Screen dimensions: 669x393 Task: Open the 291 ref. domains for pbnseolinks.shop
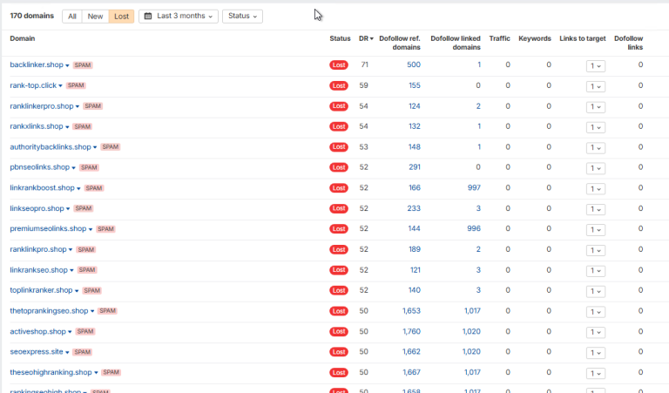coord(415,167)
